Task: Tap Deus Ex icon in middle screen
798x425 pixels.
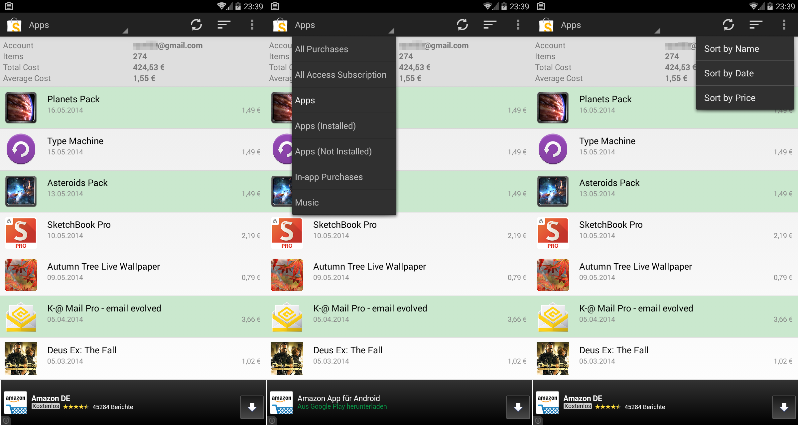Action: [x=287, y=359]
